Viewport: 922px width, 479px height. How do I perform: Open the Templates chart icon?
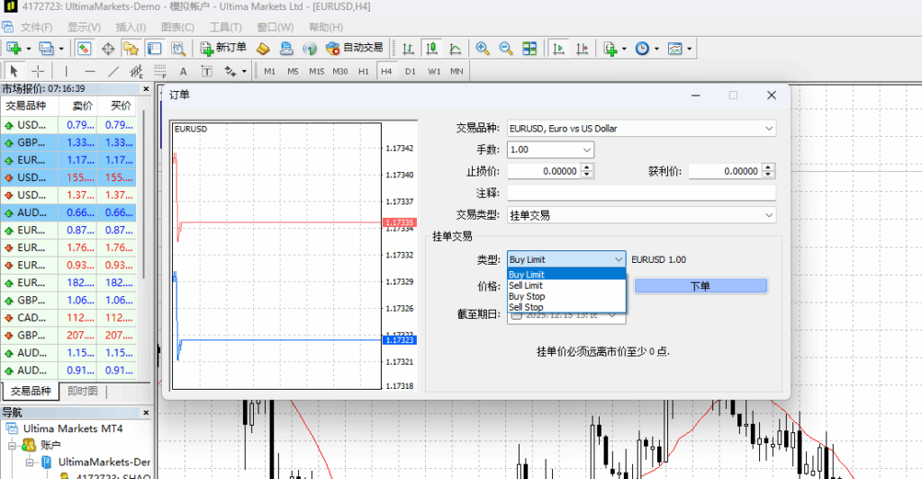point(675,49)
